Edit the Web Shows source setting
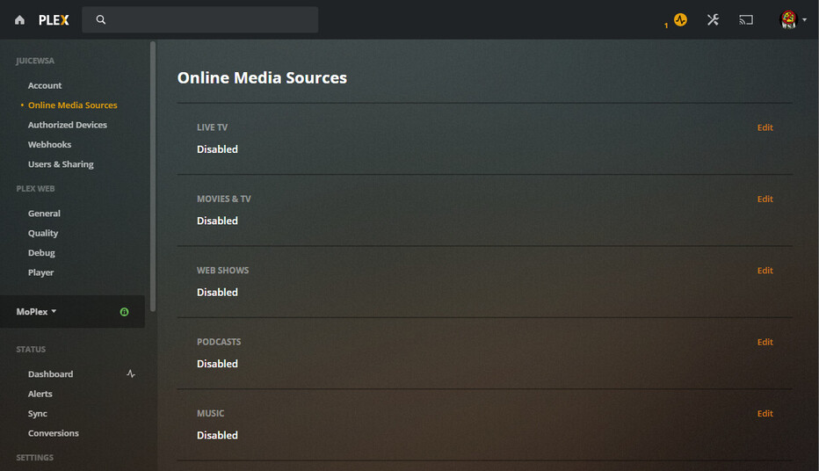 coord(765,271)
